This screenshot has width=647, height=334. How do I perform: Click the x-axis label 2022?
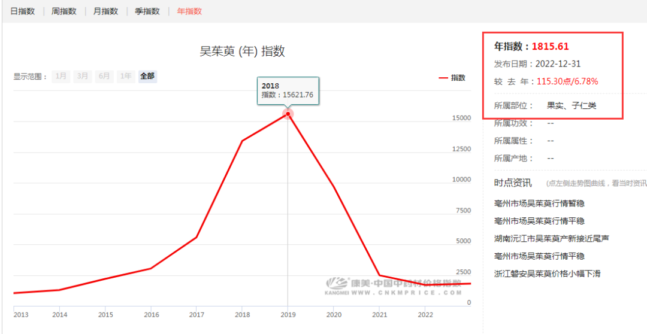pos(425,315)
